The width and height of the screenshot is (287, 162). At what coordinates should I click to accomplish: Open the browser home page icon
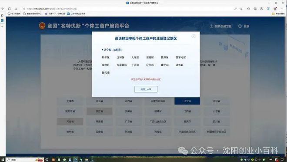pos(16,9)
